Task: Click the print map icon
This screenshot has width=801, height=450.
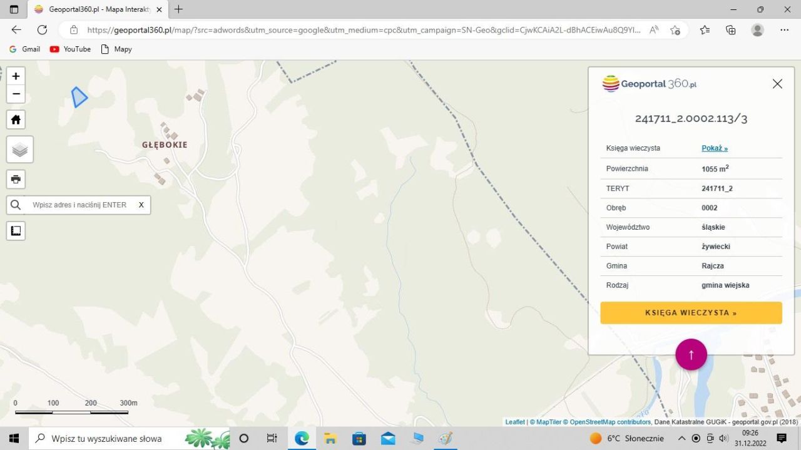Action: pos(16,180)
